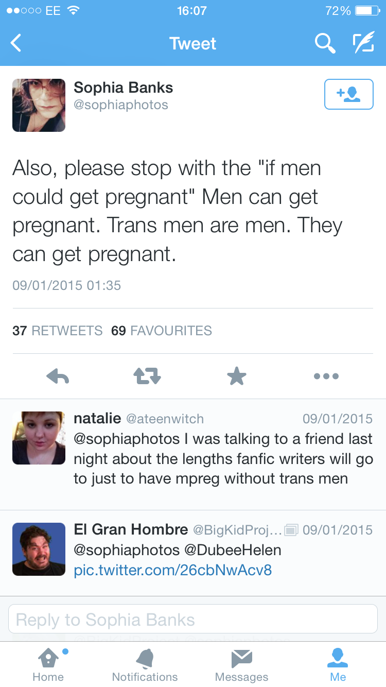The width and height of the screenshot is (386, 687).
Task: Compose a new tweet
Action: coord(363,43)
